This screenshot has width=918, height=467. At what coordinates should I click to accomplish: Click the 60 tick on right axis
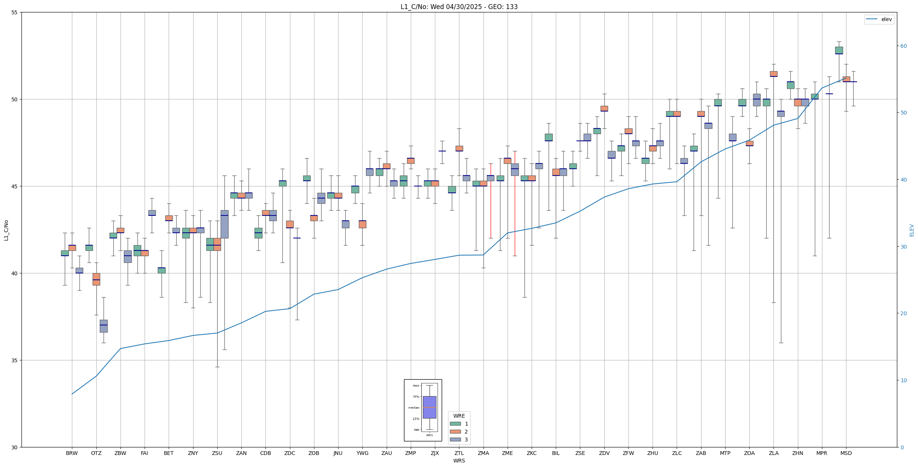pyautogui.click(x=903, y=46)
